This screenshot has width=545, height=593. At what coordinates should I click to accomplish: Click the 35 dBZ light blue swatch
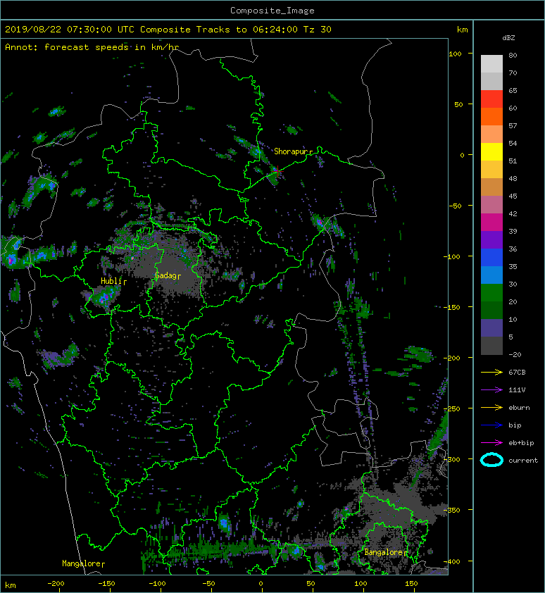click(x=491, y=275)
